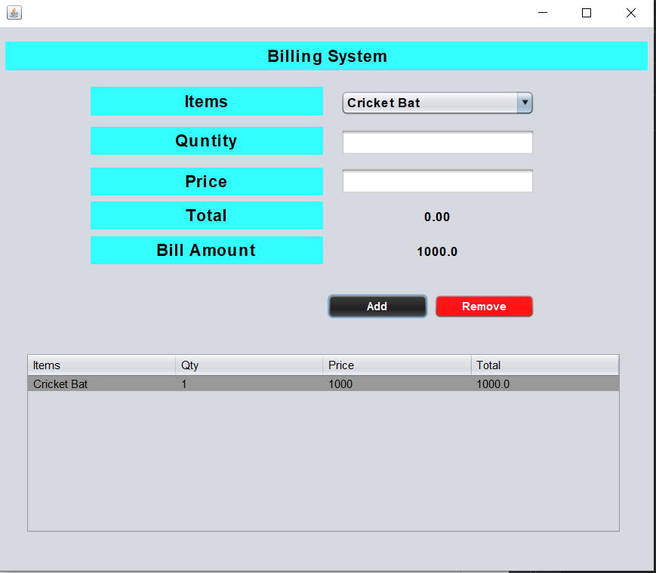Click the Price column header in table
This screenshot has height=573, width=656.
[x=397, y=365]
